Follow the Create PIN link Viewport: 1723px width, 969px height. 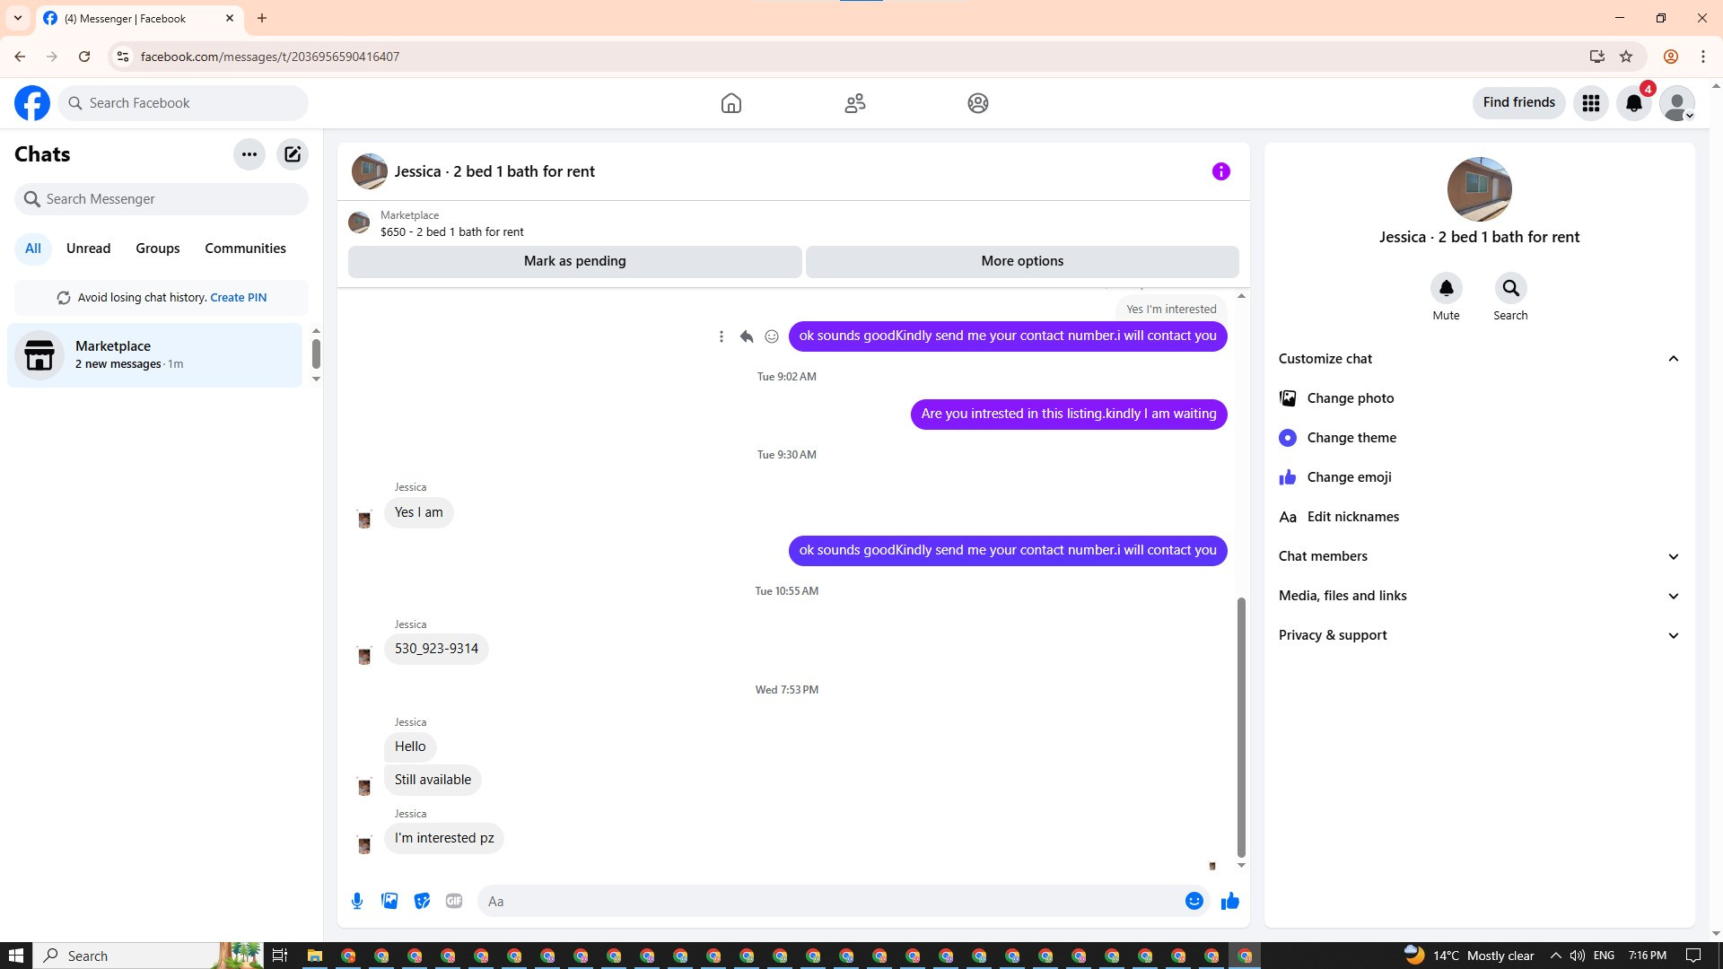[x=238, y=298]
